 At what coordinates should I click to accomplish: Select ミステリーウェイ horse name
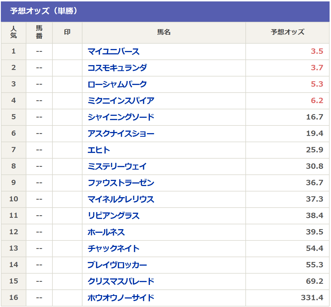[x=117, y=167]
